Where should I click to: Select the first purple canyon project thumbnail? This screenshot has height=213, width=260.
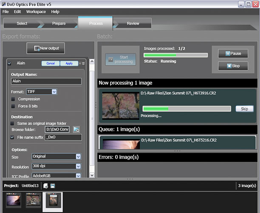click(x=14, y=200)
